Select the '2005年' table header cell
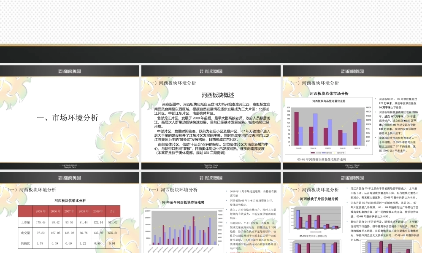The width and height of the screenshot is (422, 253). click(41, 211)
